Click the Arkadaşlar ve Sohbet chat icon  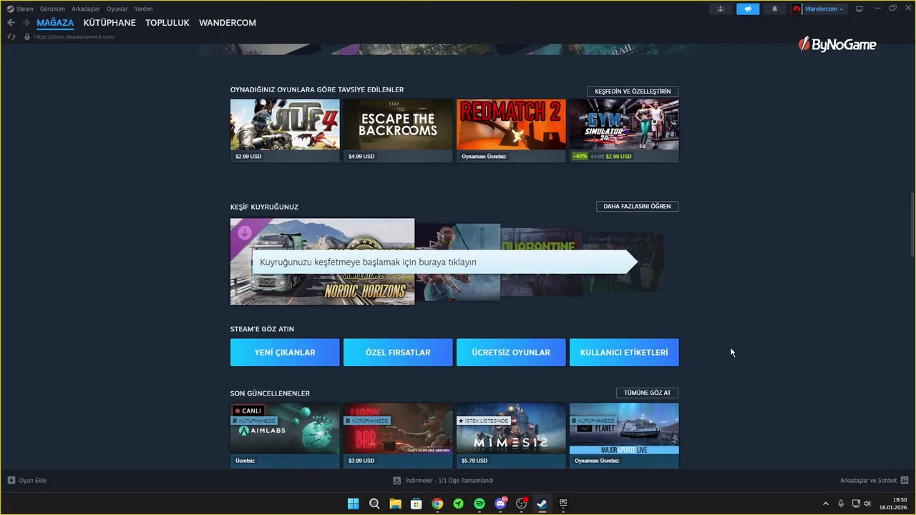(x=905, y=481)
